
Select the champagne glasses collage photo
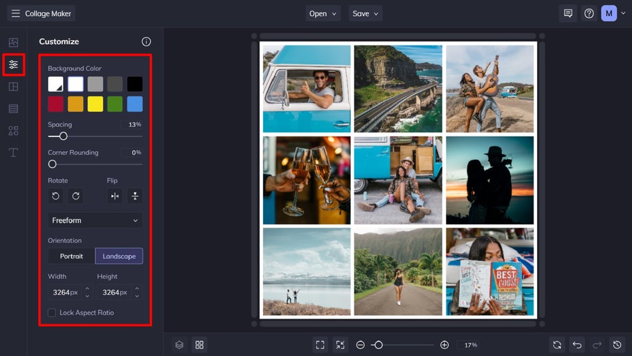pyautogui.click(x=307, y=180)
